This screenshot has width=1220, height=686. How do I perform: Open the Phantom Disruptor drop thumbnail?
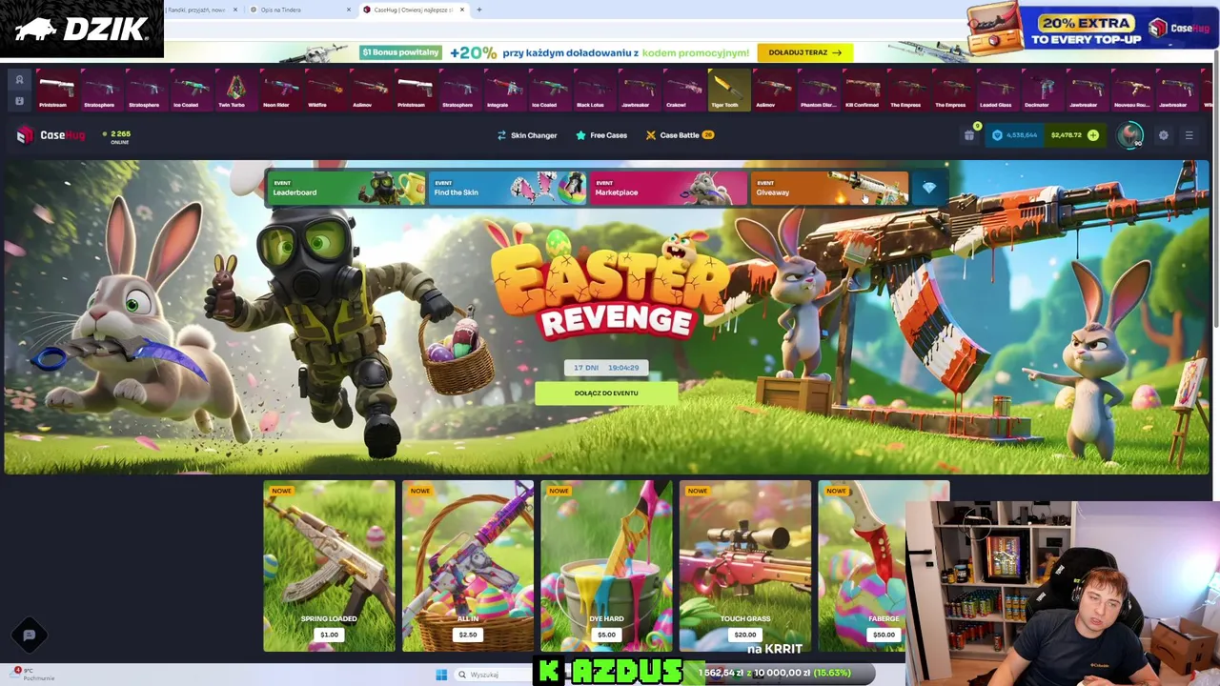pos(818,91)
